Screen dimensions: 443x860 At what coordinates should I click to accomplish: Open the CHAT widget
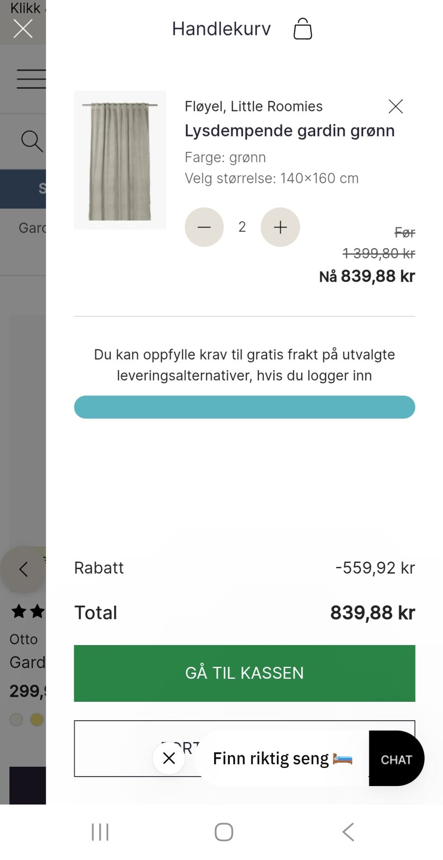point(396,759)
